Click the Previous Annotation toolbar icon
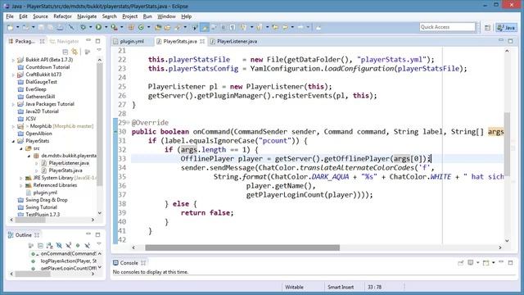 tap(259, 27)
